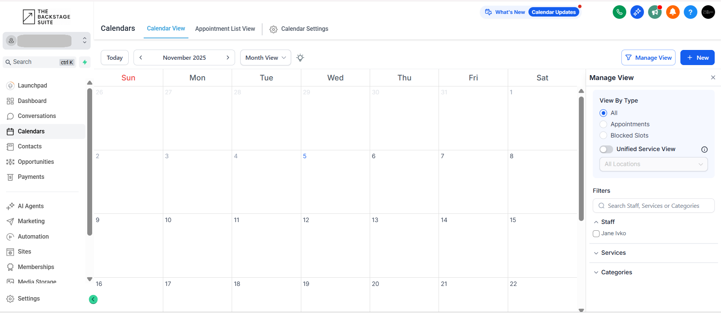721x313 pixels.
Task: Select the November 20 day cell
Action: [x=404, y=295]
